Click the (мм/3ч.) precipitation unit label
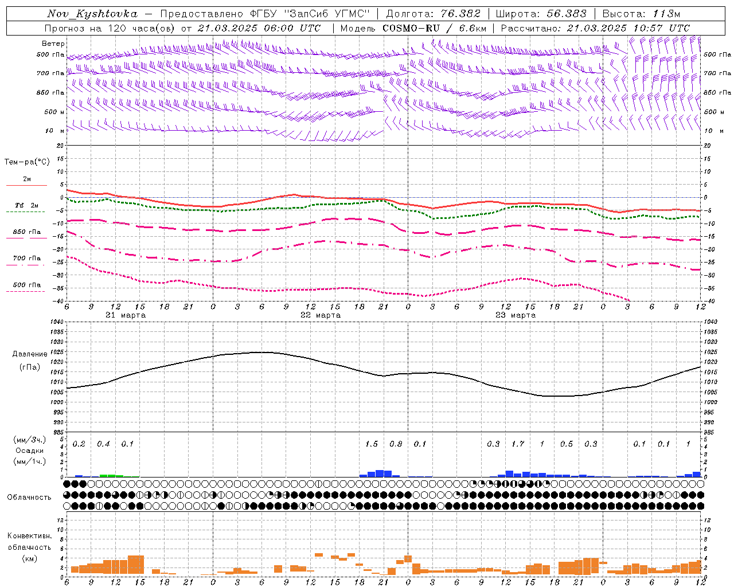 click(30, 440)
